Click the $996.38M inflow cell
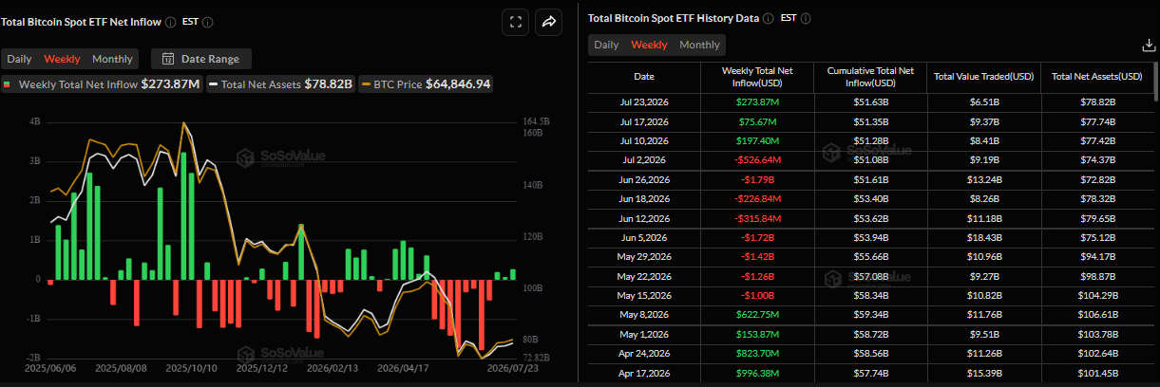1160x387 pixels. pyautogui.click(x=756, y=373)
